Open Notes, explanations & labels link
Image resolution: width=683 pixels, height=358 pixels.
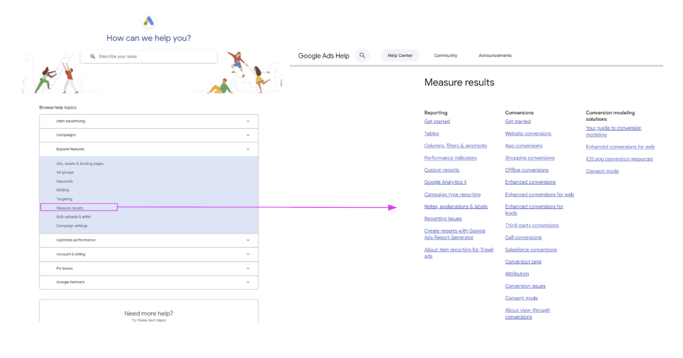456,207
